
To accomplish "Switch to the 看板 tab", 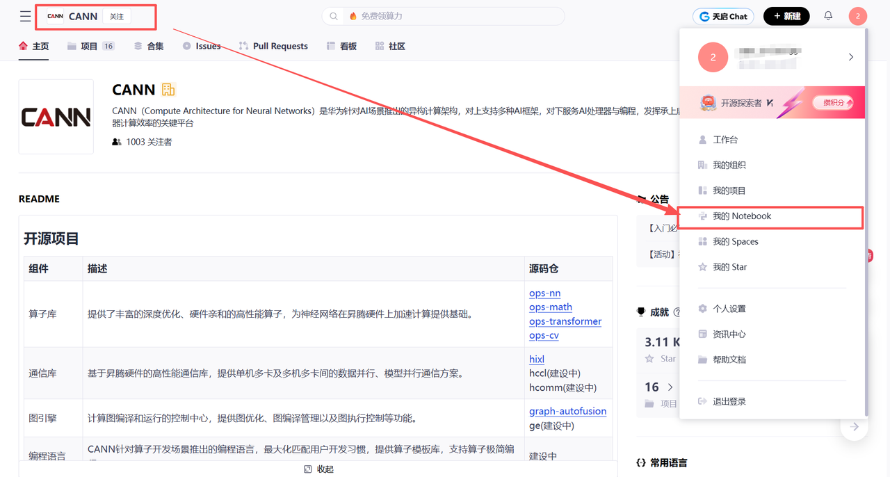I will (x=341, y=46).
